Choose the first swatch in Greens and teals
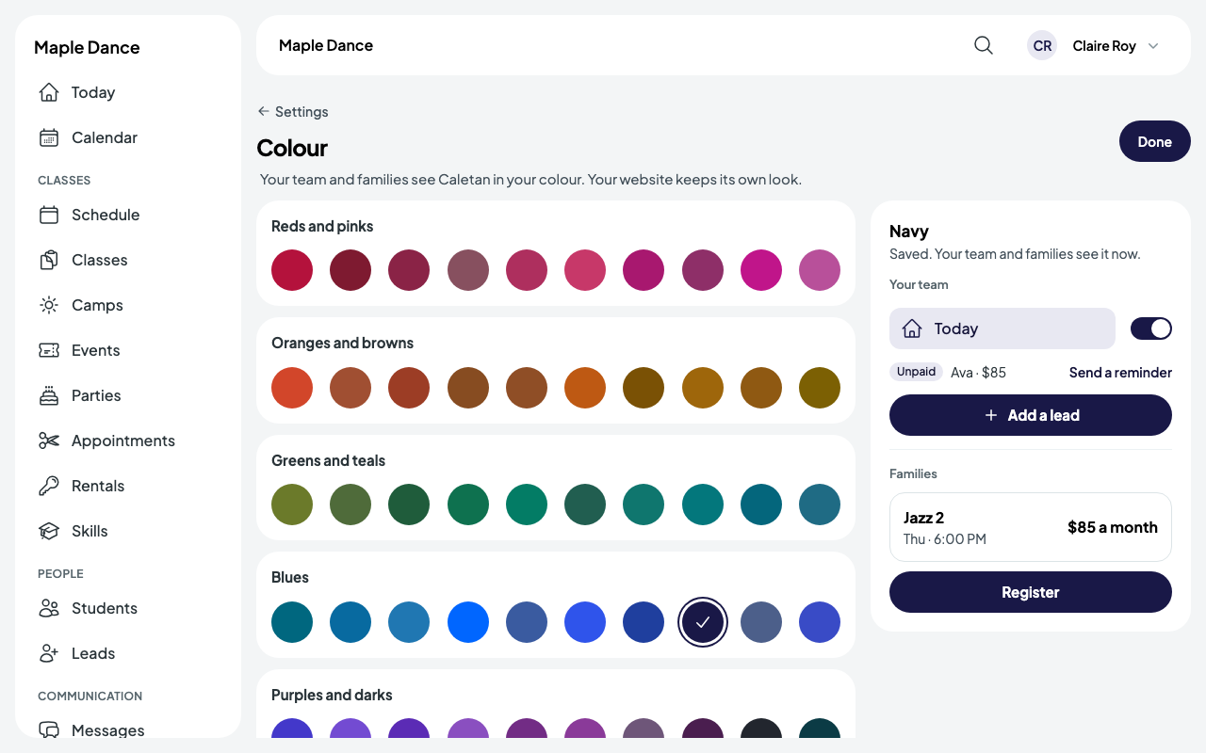 tap(292, 505)
